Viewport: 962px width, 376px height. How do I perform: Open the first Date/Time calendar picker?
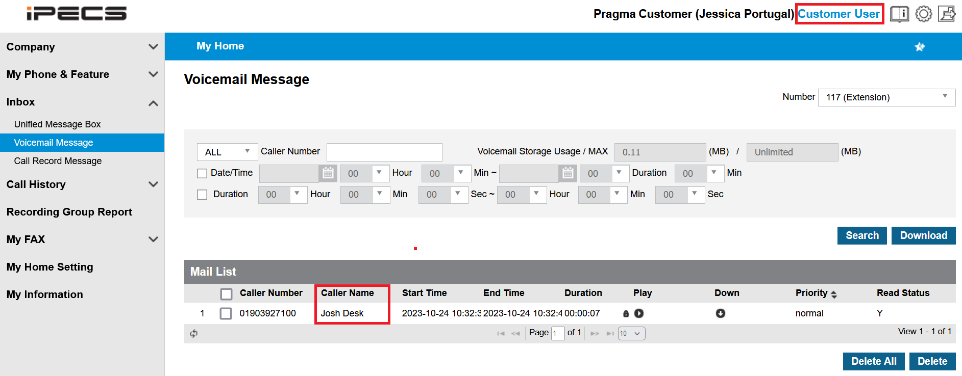(328, 173)
